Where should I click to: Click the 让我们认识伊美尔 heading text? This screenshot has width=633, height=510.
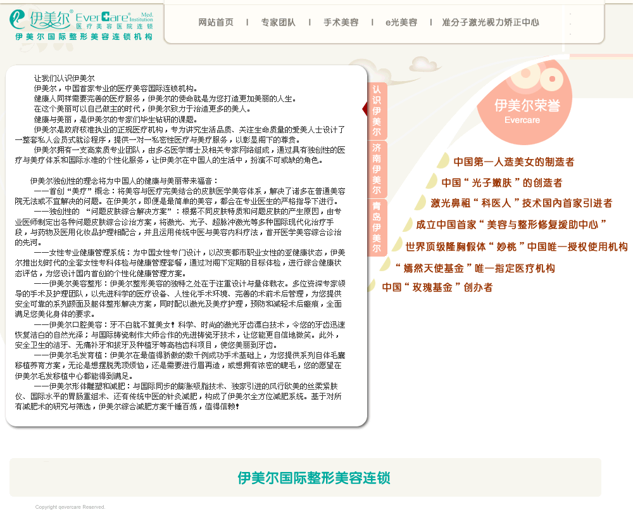click(x=64, y=79)
